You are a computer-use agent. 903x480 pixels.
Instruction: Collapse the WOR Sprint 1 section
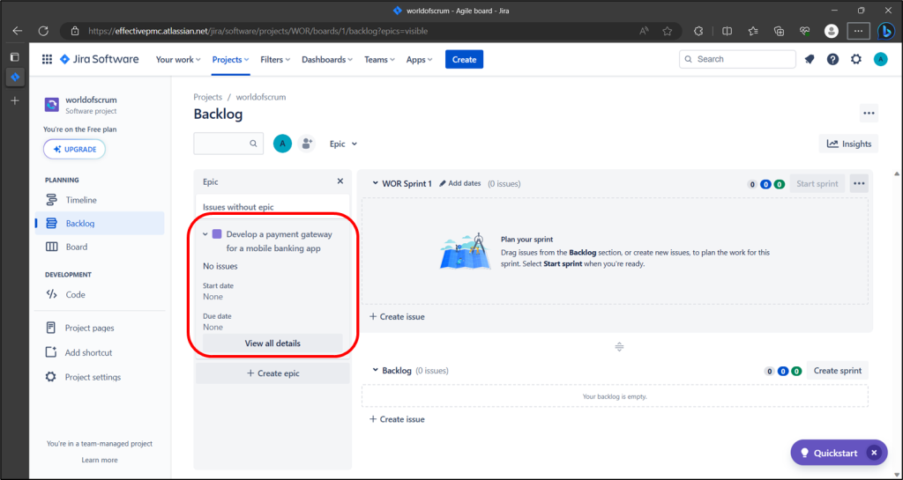pos(375,183)
